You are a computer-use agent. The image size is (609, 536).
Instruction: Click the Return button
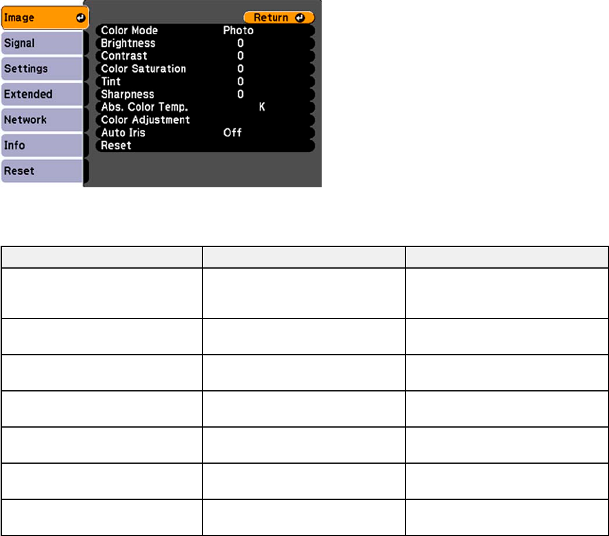click(279, 17)
